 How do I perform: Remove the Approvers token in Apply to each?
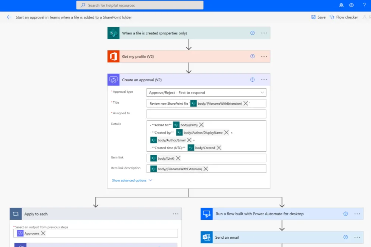[x=43, y=233]
